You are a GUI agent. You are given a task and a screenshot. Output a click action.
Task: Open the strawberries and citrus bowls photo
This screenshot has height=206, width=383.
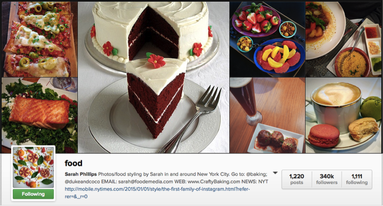pos(268,39)
